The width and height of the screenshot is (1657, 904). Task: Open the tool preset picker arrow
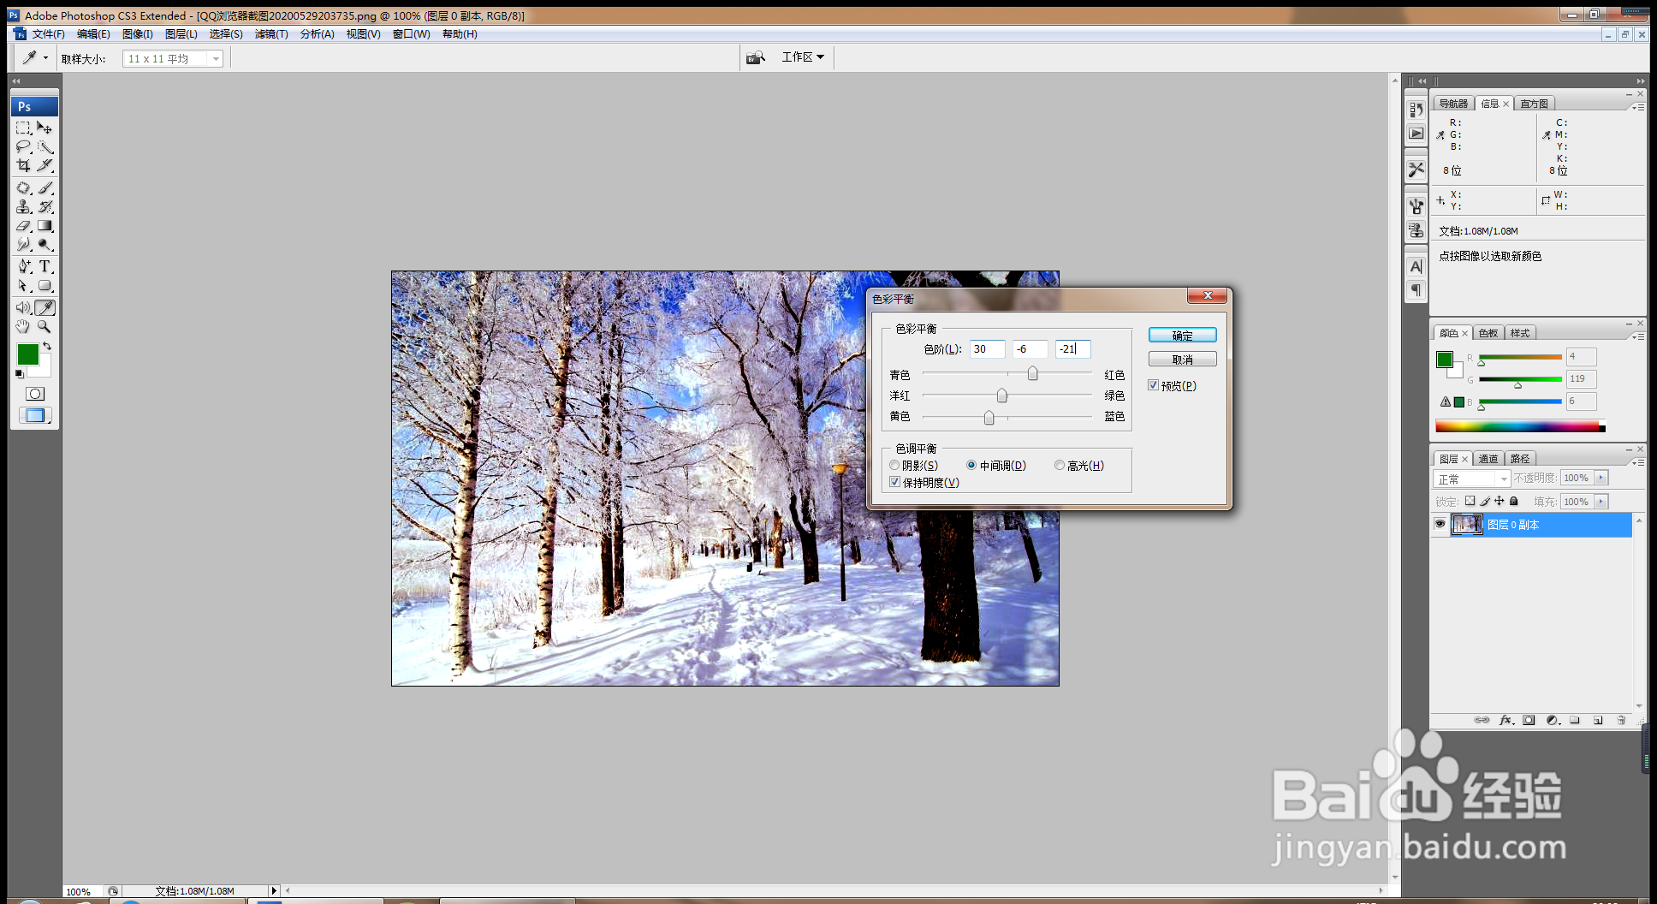click(x=45, y=58)
